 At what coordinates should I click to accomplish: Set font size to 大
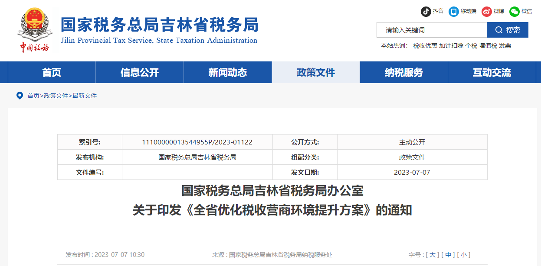[x=432, y=255]
